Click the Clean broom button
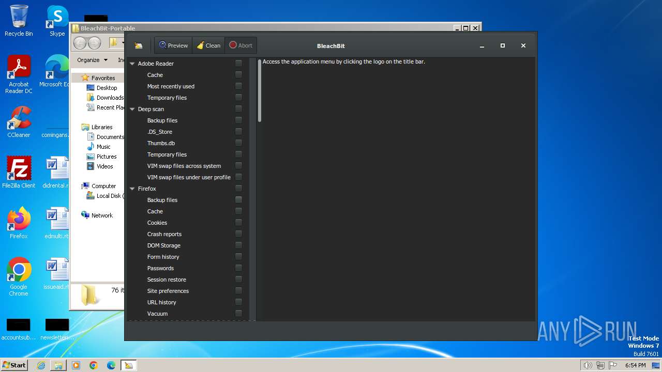Screen dimensions: 662x372 [208, 45]
